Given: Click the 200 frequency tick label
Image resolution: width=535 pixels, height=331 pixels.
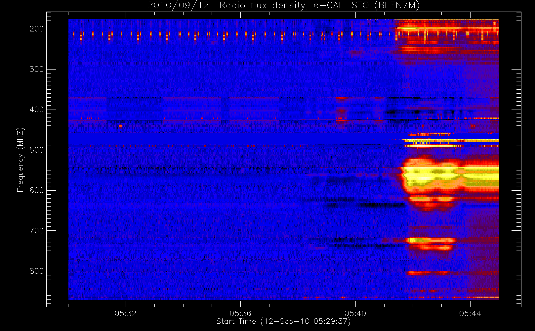Looking at the screenshot, I should (37, 29).
